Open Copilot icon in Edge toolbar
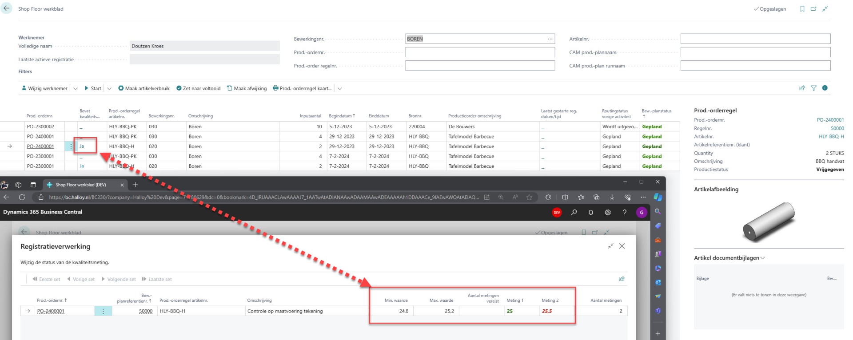The width and height of the screenshot is (853, 340). point(658,197)
